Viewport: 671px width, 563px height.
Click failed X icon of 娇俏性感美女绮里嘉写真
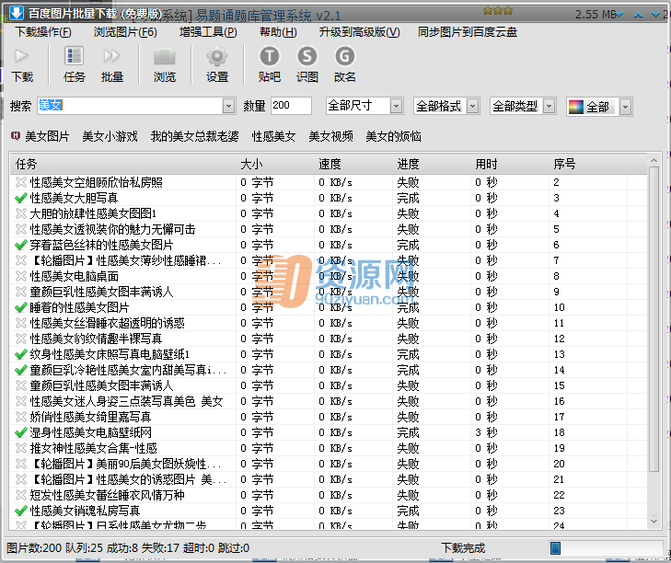coord(20,417)
